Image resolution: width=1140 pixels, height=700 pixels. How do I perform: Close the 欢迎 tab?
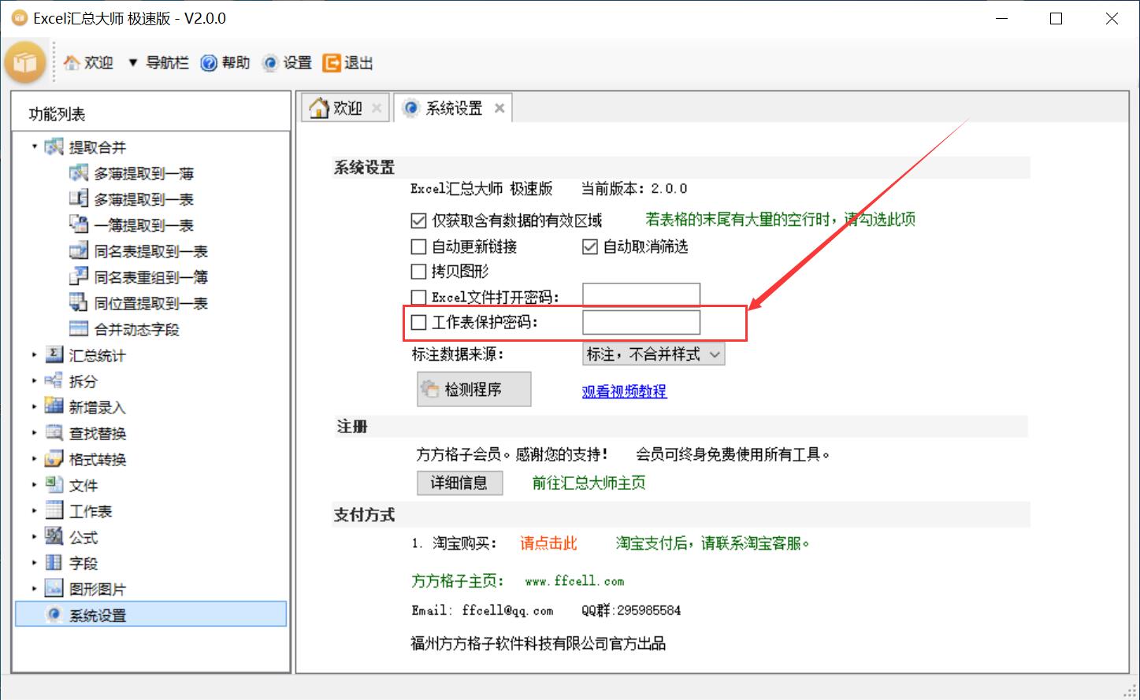[x=377, y=108]
